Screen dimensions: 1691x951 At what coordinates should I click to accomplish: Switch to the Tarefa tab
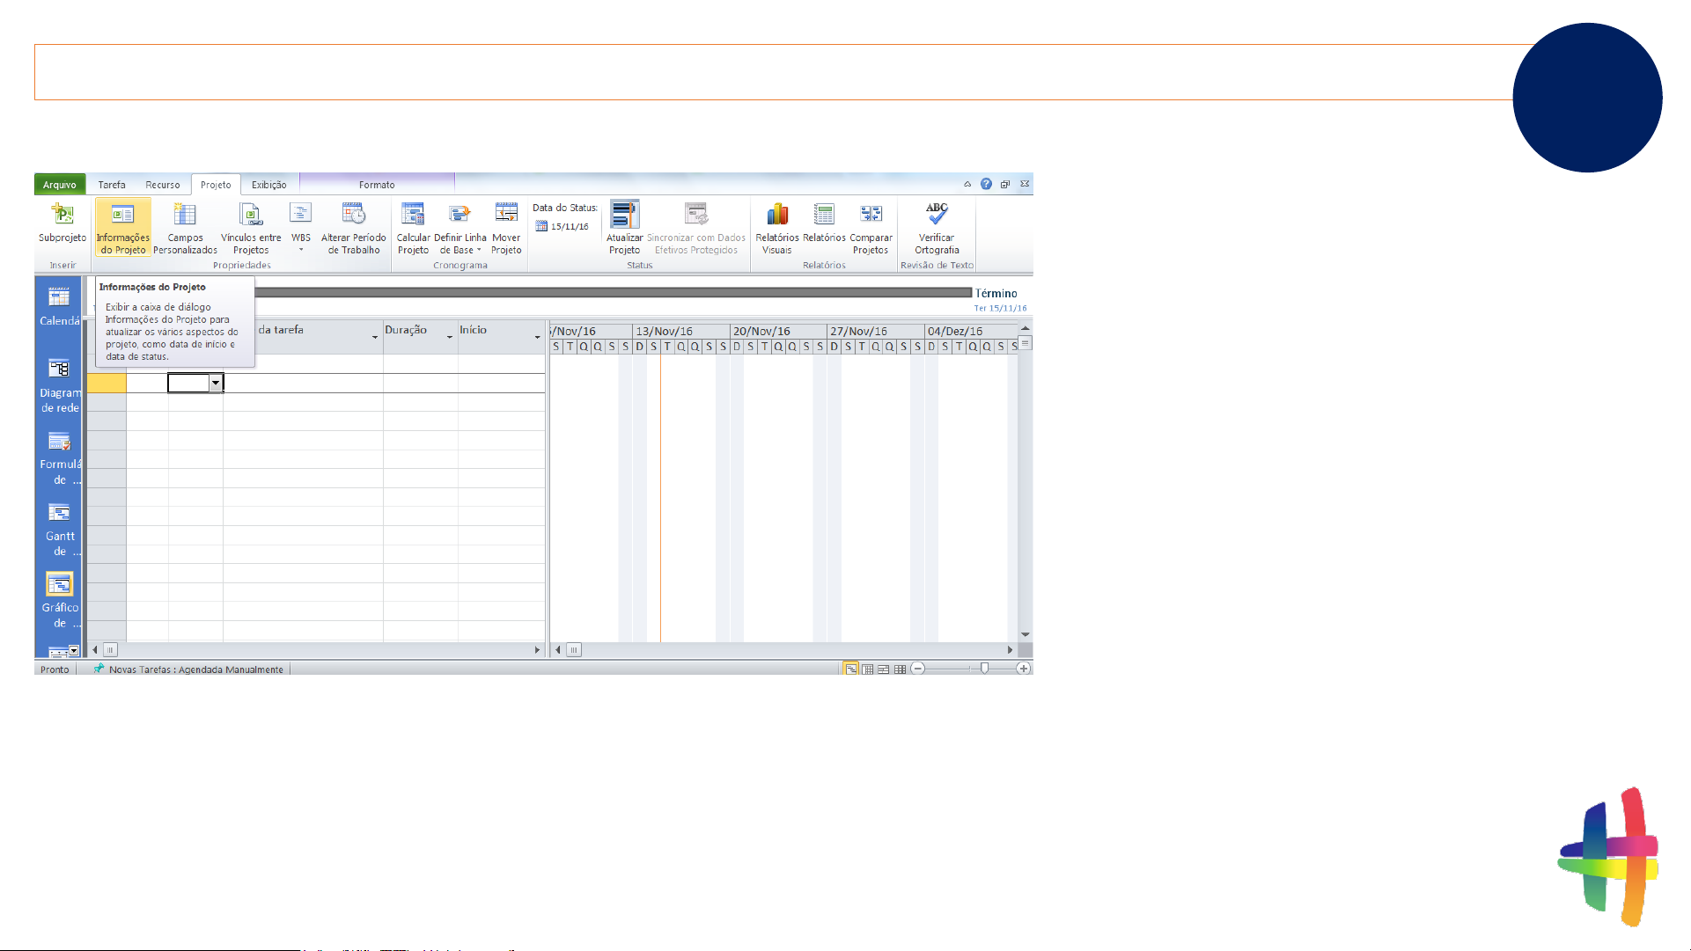pyautogui.click(x=112, y=185)
